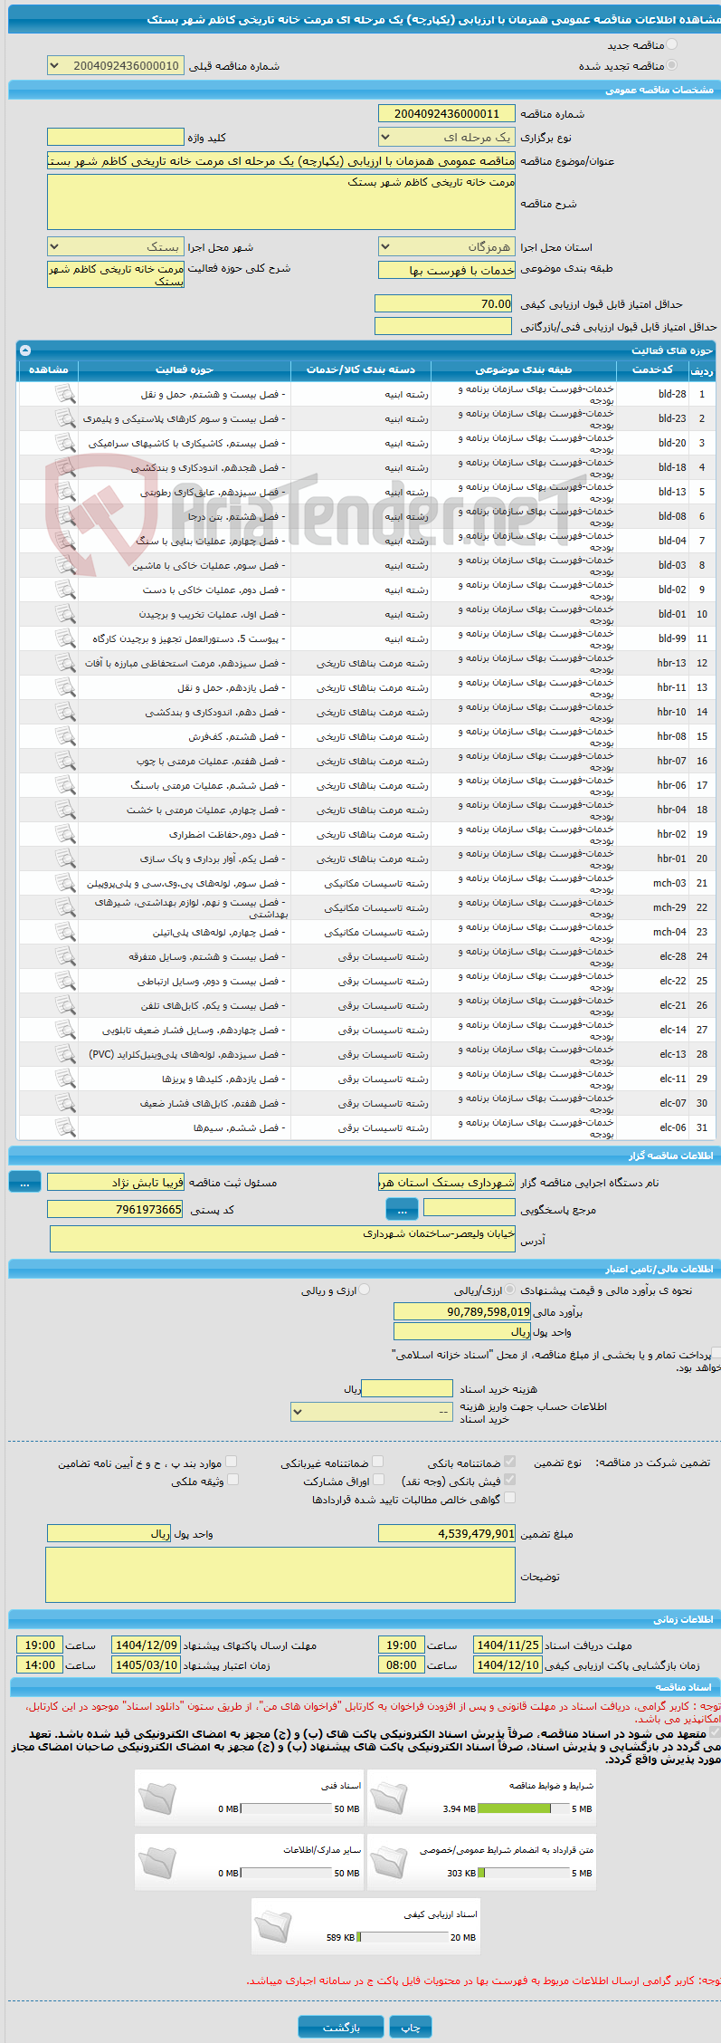This screenshot has width=721, height=2043.
Task: Click the هزینه خرید اسناد field
Action: (406, 1388)
